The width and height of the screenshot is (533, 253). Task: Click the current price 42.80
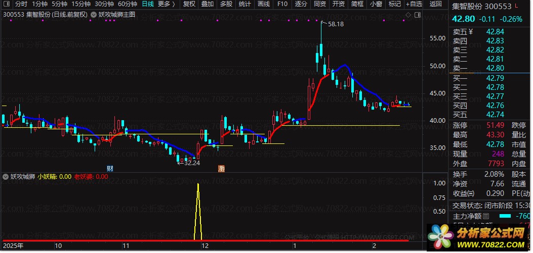(463, 19)
